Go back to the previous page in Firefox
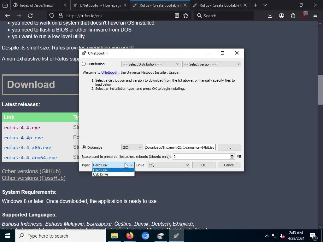Viewport: 323px width, 242px height. (8, 16)
